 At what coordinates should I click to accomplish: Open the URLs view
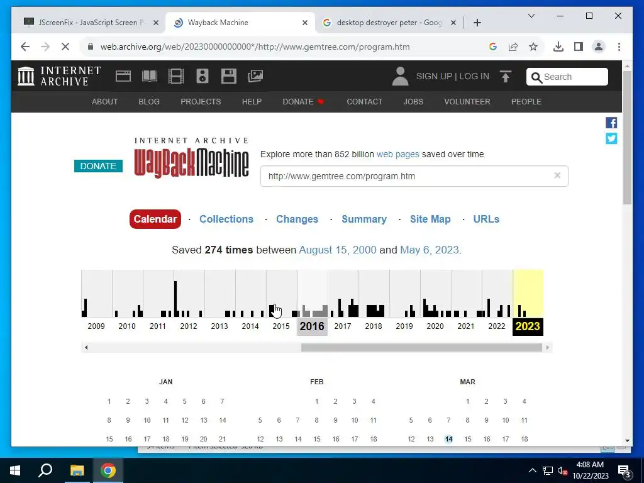(x=486, y=219)
